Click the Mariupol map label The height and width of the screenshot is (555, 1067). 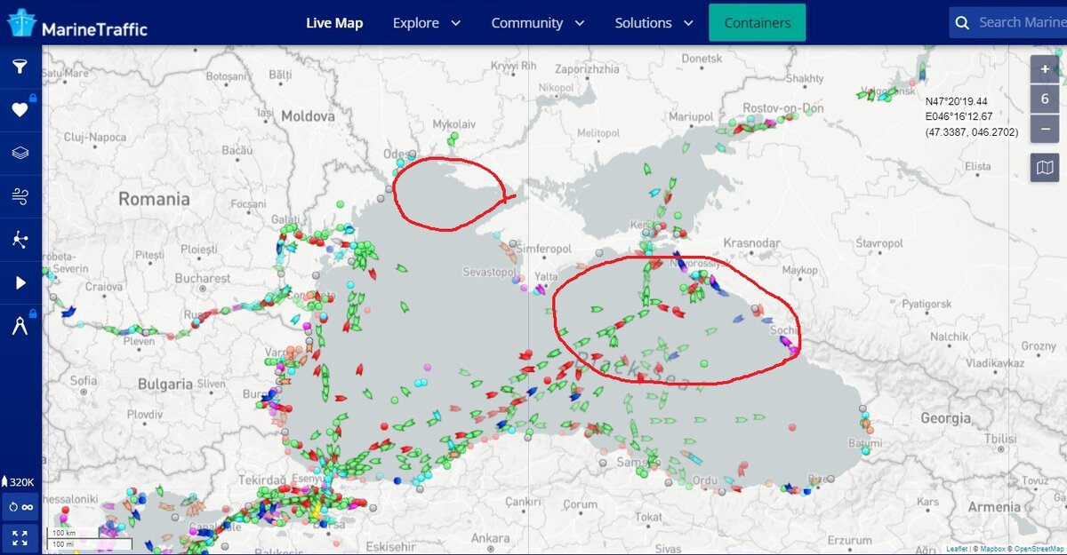pos(691,117)
